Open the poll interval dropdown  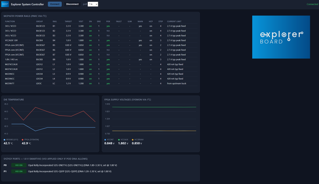[x=93, y=4]
